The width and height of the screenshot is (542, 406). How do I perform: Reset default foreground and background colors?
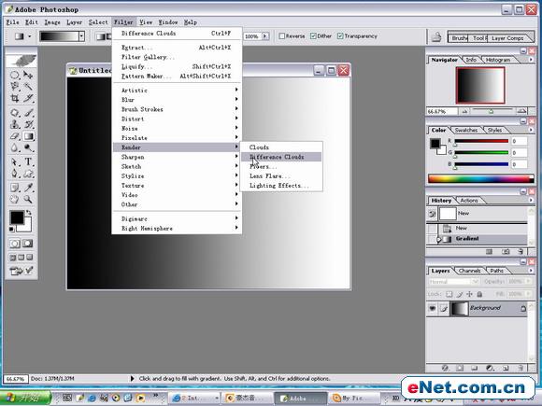pyautogui.click(x=11, y=230)
